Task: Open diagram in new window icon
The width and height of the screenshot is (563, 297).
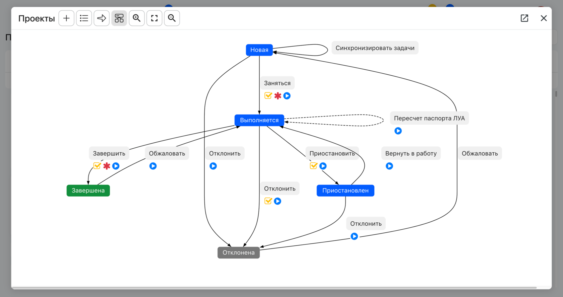Action: point(524,18)
